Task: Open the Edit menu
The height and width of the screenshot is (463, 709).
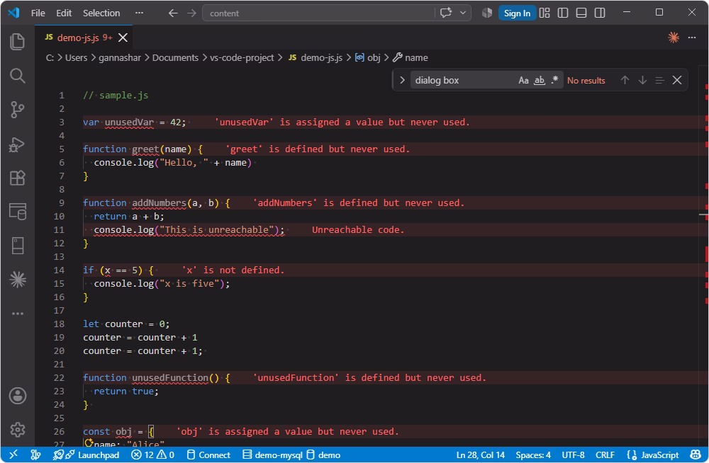Action: (x=64, y=13)
